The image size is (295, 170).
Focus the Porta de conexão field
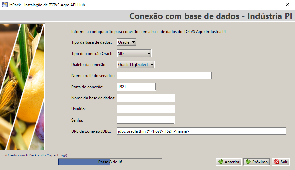point(136,87)
